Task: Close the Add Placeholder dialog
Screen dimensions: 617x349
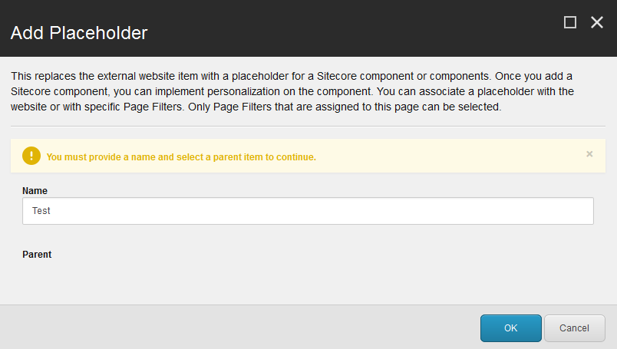Action: pos(597,23)
